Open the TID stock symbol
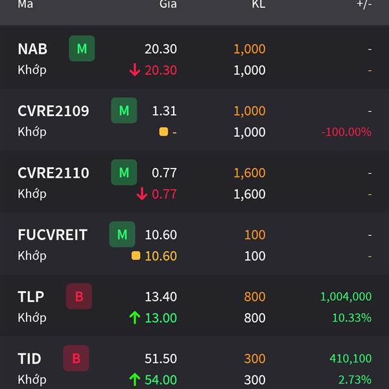The width and height of the screenshot is (389, 389). 29,359
